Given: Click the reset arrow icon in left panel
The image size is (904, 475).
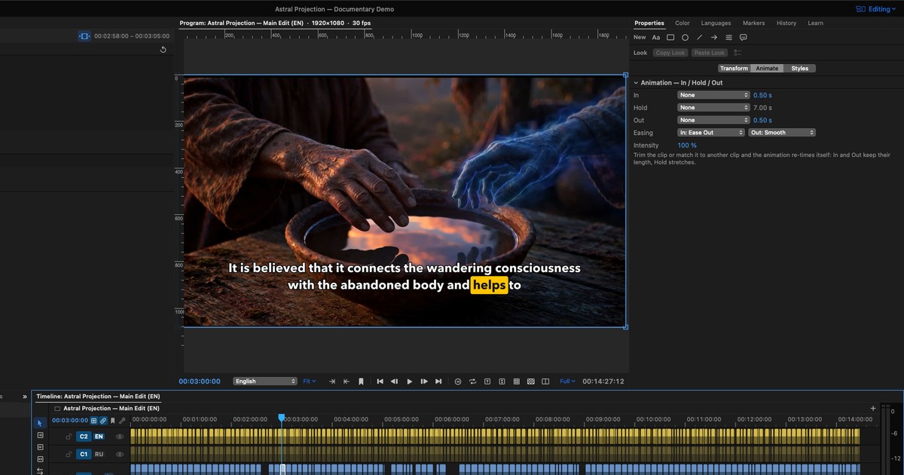Looking at the screenshot, I should click(163, 50).
